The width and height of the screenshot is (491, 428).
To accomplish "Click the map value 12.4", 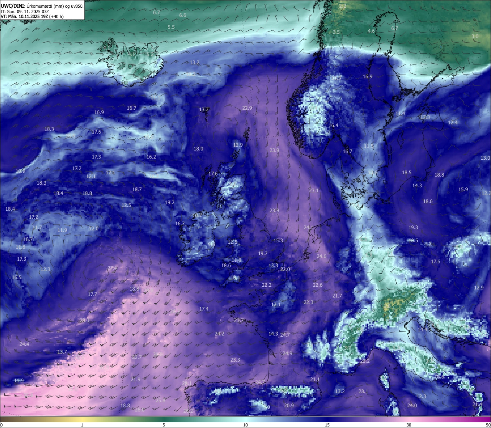I will [x=453, y=122].
